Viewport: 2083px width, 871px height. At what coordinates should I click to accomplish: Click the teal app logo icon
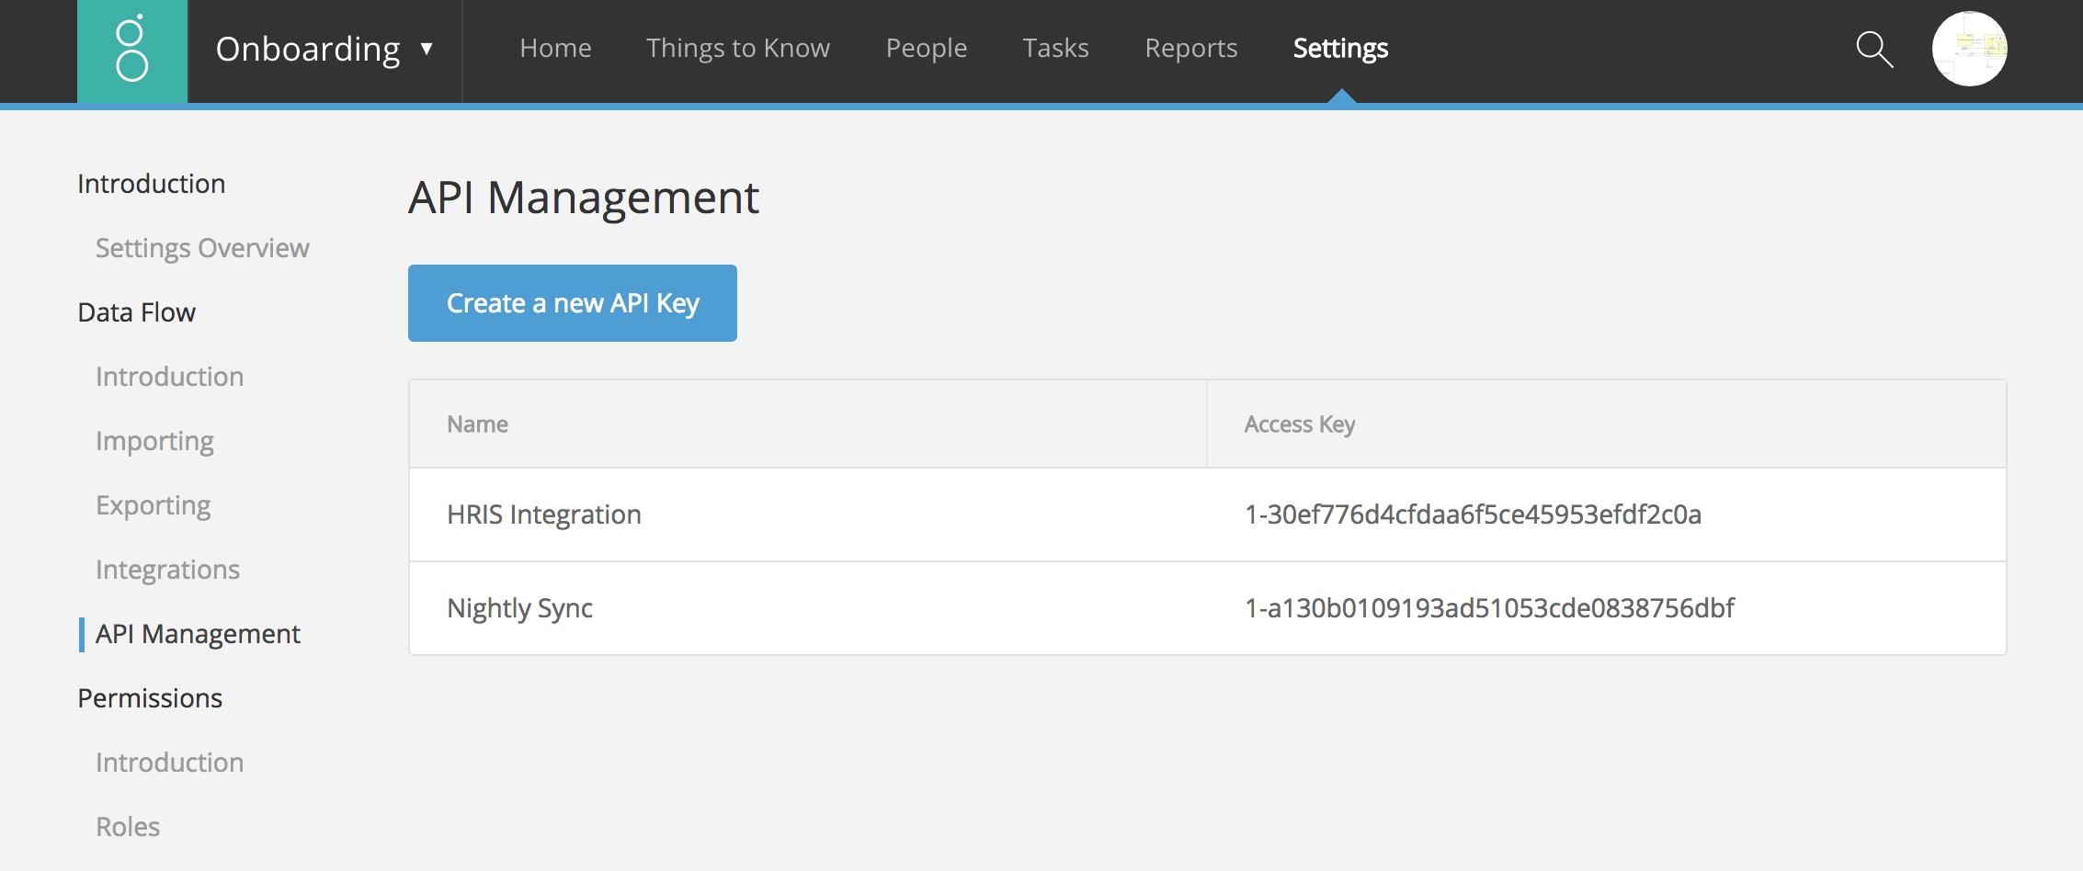coord(132,51)
